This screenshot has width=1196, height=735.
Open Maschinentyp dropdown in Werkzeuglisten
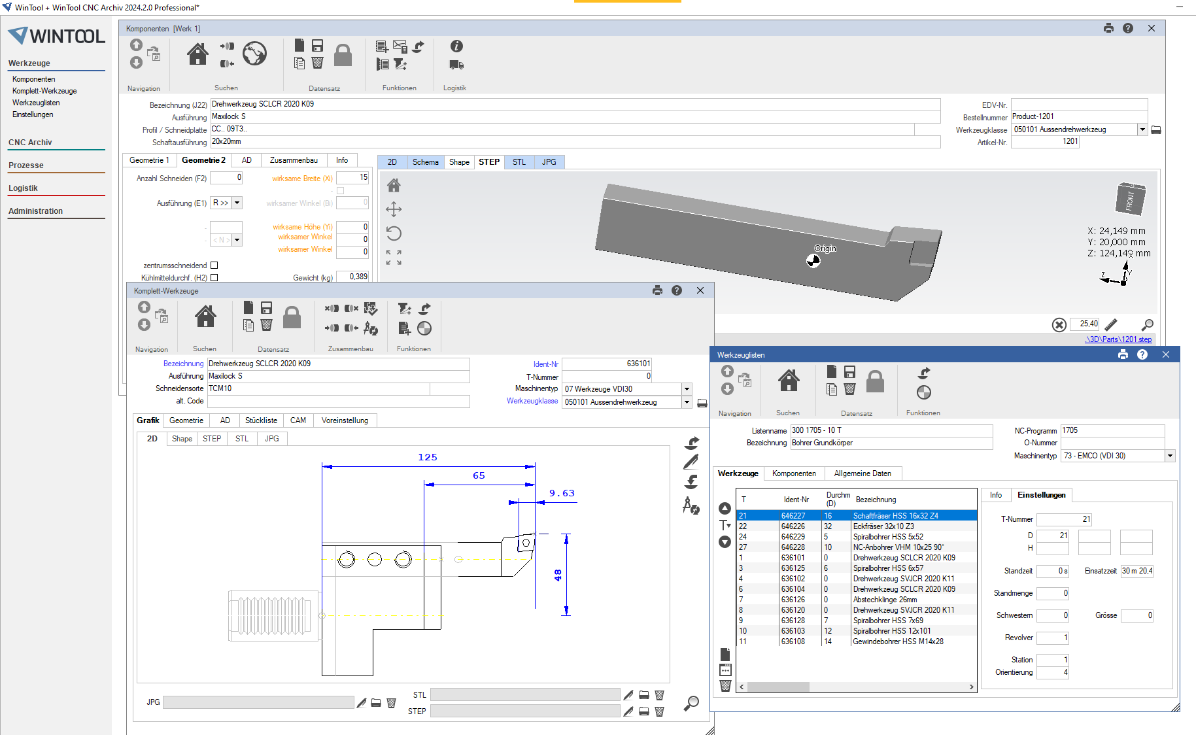(1170, 456)
